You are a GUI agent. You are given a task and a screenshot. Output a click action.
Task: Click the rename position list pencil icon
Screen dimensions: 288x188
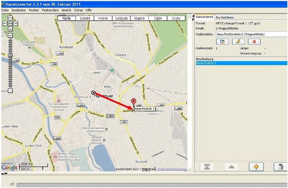coord(238,42)
